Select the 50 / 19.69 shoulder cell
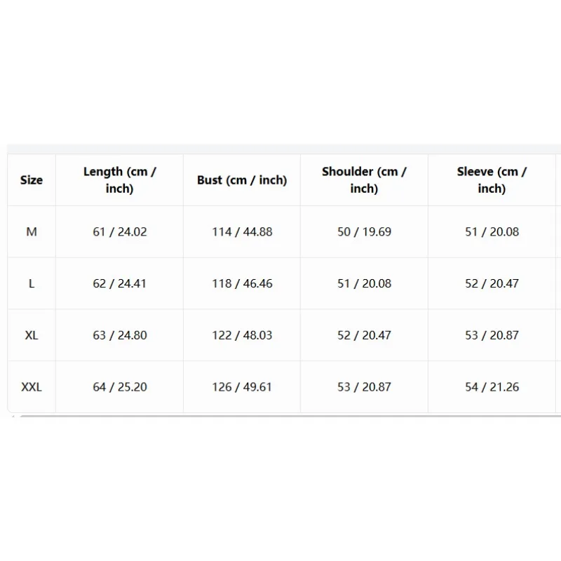Screen dimensions: 561x561 point(364,232)
